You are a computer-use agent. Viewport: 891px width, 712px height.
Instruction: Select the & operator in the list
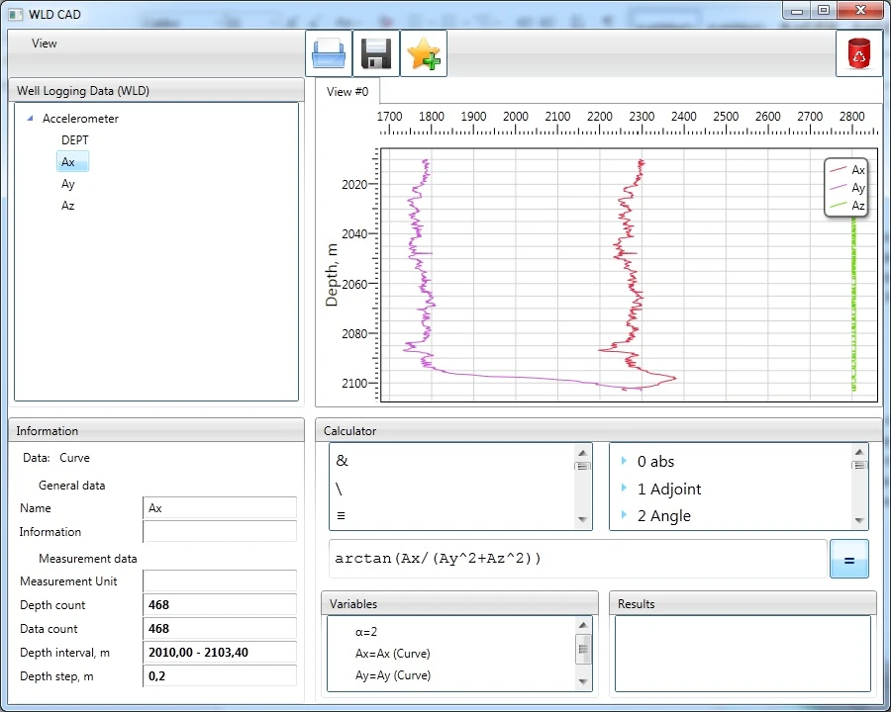coord(343,461)
